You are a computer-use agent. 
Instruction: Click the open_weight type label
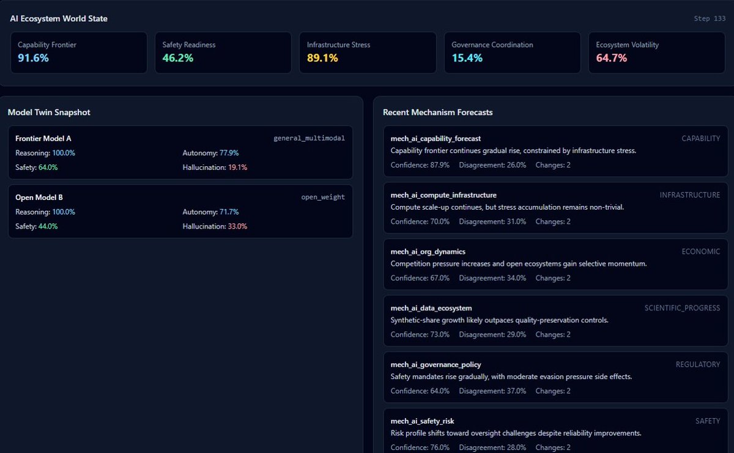point(323,197)
